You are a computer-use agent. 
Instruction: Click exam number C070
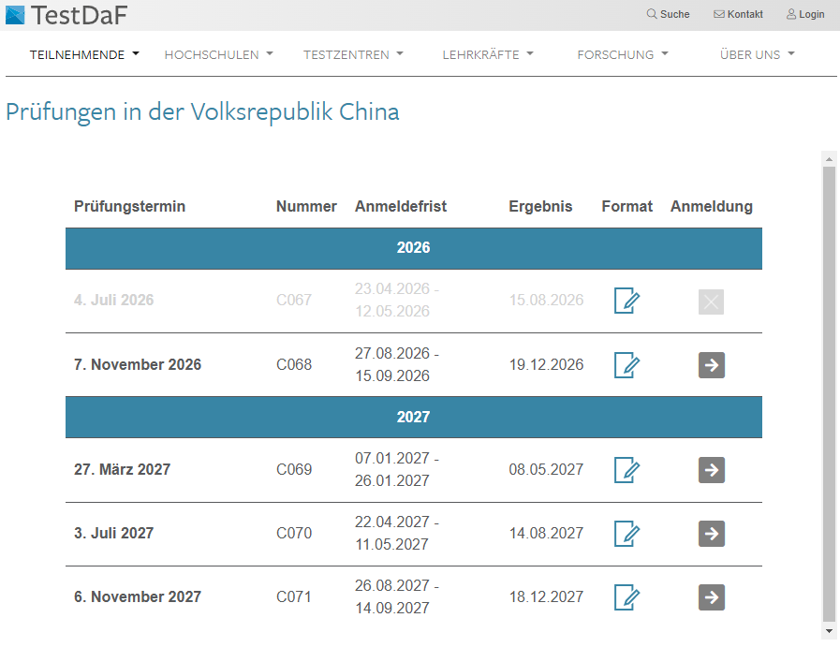(293, 533)
